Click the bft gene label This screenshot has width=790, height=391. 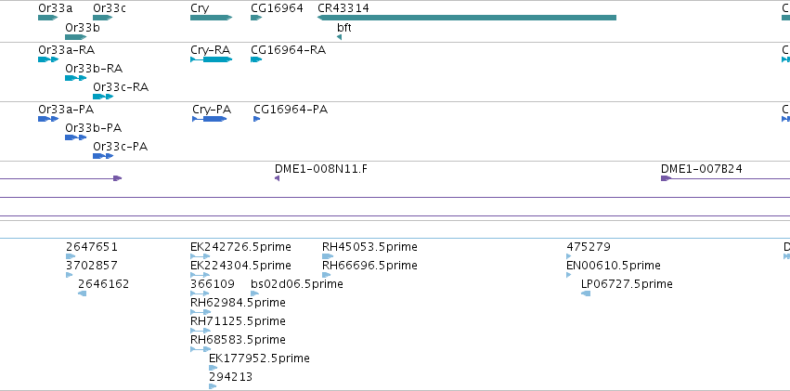tap(344, 28)
